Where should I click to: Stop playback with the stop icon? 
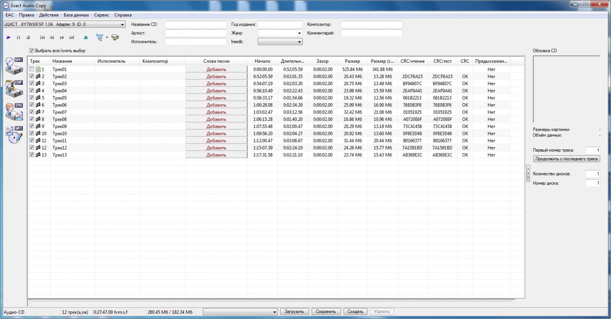pyautogui.click(x=28, y=37)
